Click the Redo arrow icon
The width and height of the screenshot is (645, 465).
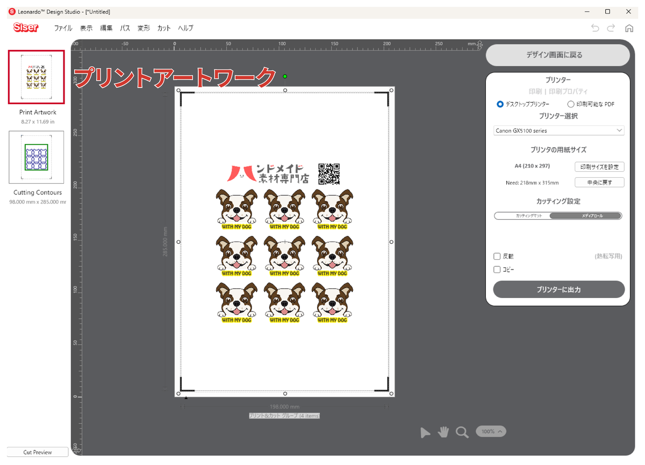(x=611, y=28)
